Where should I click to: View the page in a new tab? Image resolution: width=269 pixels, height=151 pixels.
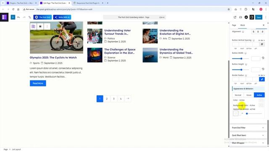(235, 17)
